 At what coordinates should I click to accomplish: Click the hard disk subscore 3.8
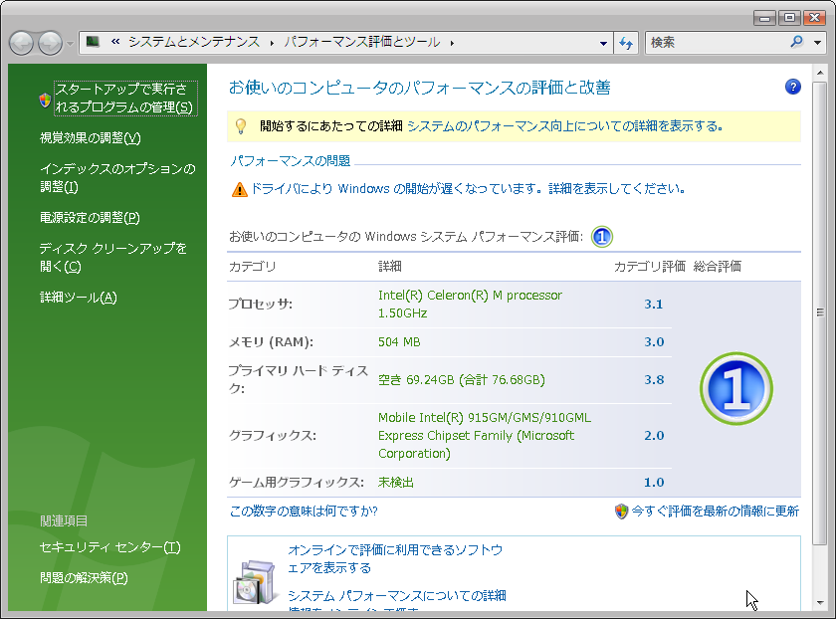[x=654, y=379]
